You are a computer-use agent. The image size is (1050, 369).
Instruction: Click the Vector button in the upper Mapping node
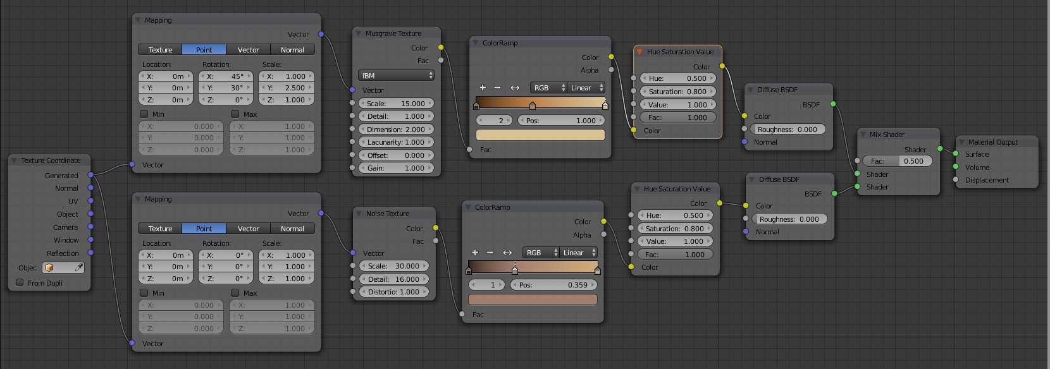click(x=248, y=50)
